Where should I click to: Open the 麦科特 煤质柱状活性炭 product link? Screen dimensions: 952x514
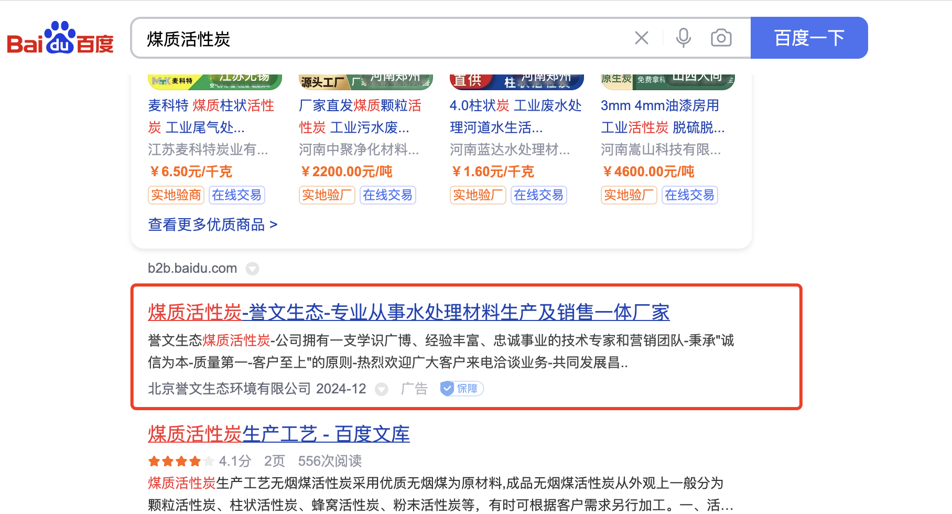211,116
